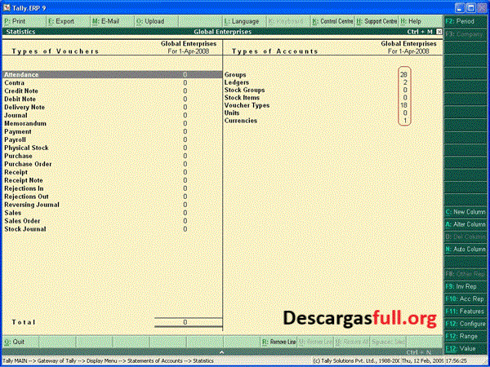Click Ledgers account type
The height and width of the screenshot is (367, 490).
tap(237, 82)
